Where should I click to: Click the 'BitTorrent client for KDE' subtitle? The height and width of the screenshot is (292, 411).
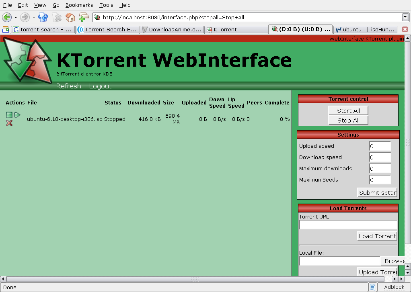[x=84, y=74]
